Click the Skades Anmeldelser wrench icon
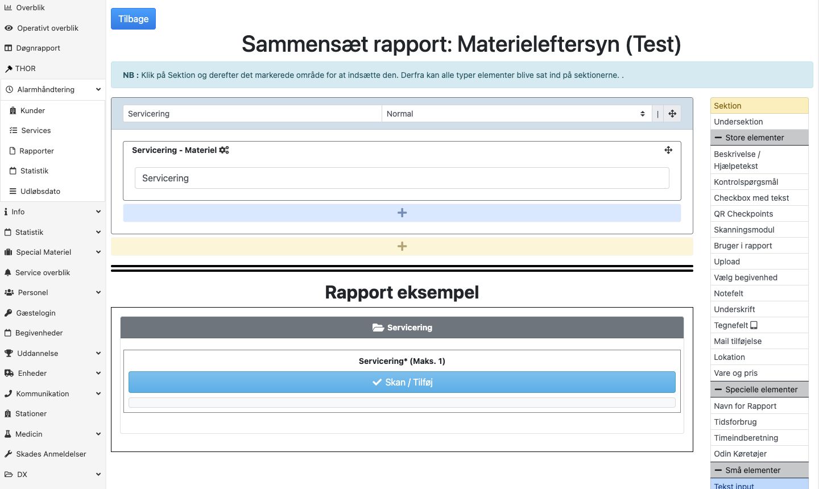Viewport: 819px width, 489px height. pos(8,454)
